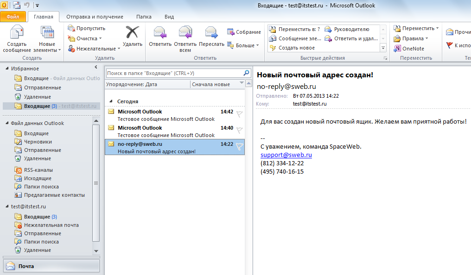
Task: Select Входящие - Файл данных Outlook favorite
Action: (57, 78)
